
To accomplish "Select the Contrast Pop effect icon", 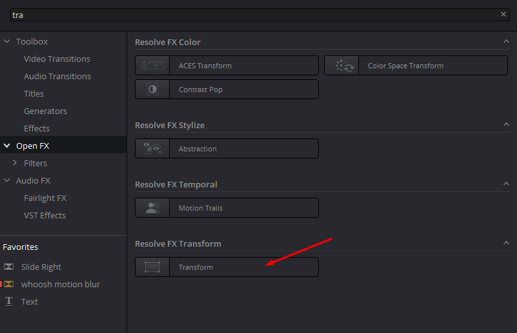I will pyautogui.click(x=152, y=90).
